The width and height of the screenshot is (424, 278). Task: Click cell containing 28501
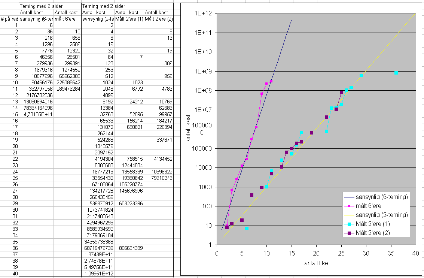(68, 57)
